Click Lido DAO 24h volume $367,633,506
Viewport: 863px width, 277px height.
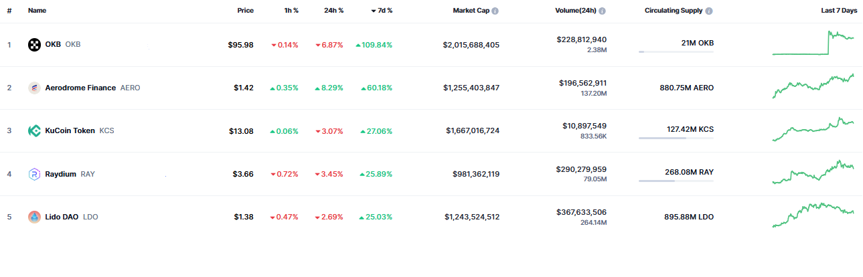582,212
